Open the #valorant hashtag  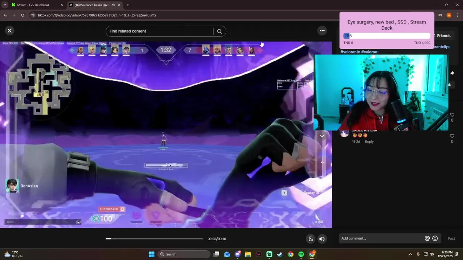(370, 52)
